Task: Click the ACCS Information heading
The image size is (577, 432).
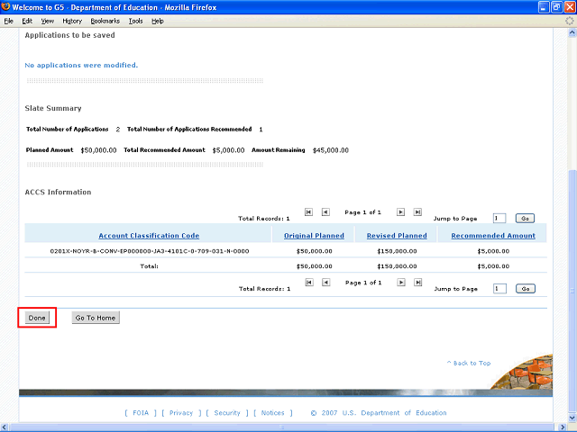Action: click(58, 192)
